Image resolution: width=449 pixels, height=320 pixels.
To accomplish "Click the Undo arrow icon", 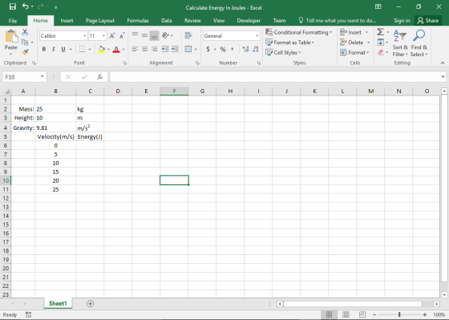I will click(25, 6).
